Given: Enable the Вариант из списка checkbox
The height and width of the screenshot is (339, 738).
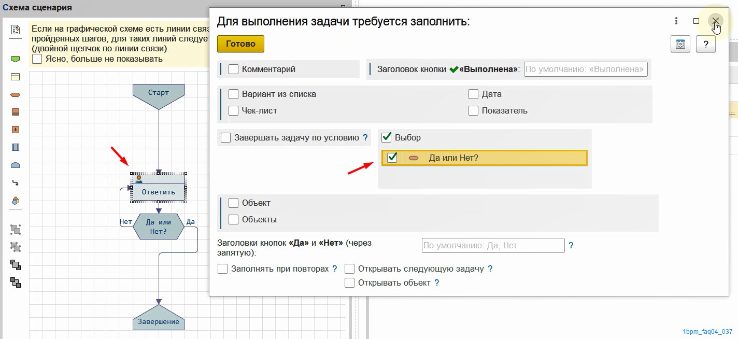Looking at the screenshot, I should [x=233, y=94].
